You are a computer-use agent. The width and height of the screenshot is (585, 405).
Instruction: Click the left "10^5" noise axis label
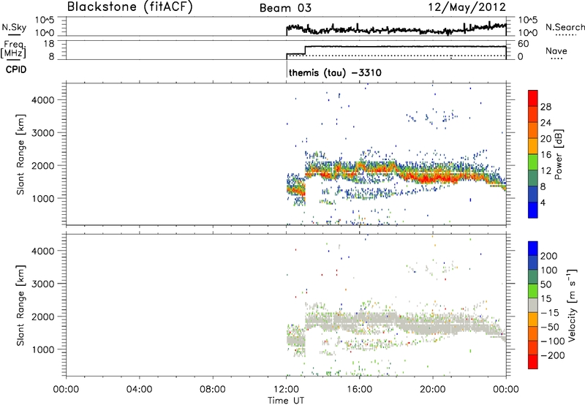(x=45, y=20)
